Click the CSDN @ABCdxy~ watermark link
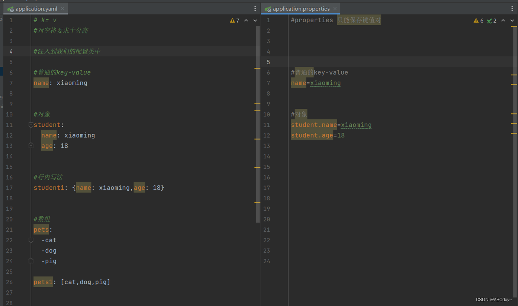518x306 pixels. (494, 299)
